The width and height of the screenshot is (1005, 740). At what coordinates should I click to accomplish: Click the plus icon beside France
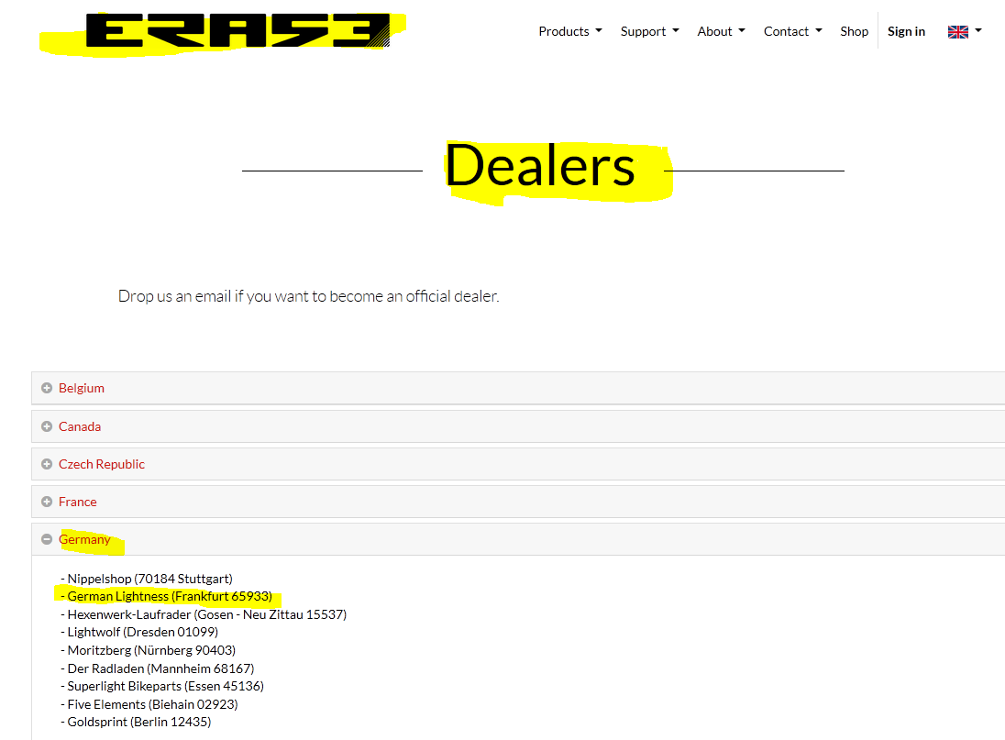coord(47,502)
